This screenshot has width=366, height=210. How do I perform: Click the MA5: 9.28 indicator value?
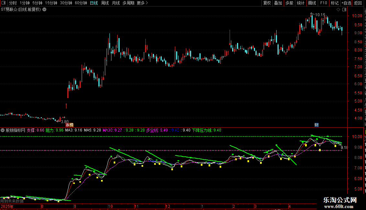coord(92,130)
